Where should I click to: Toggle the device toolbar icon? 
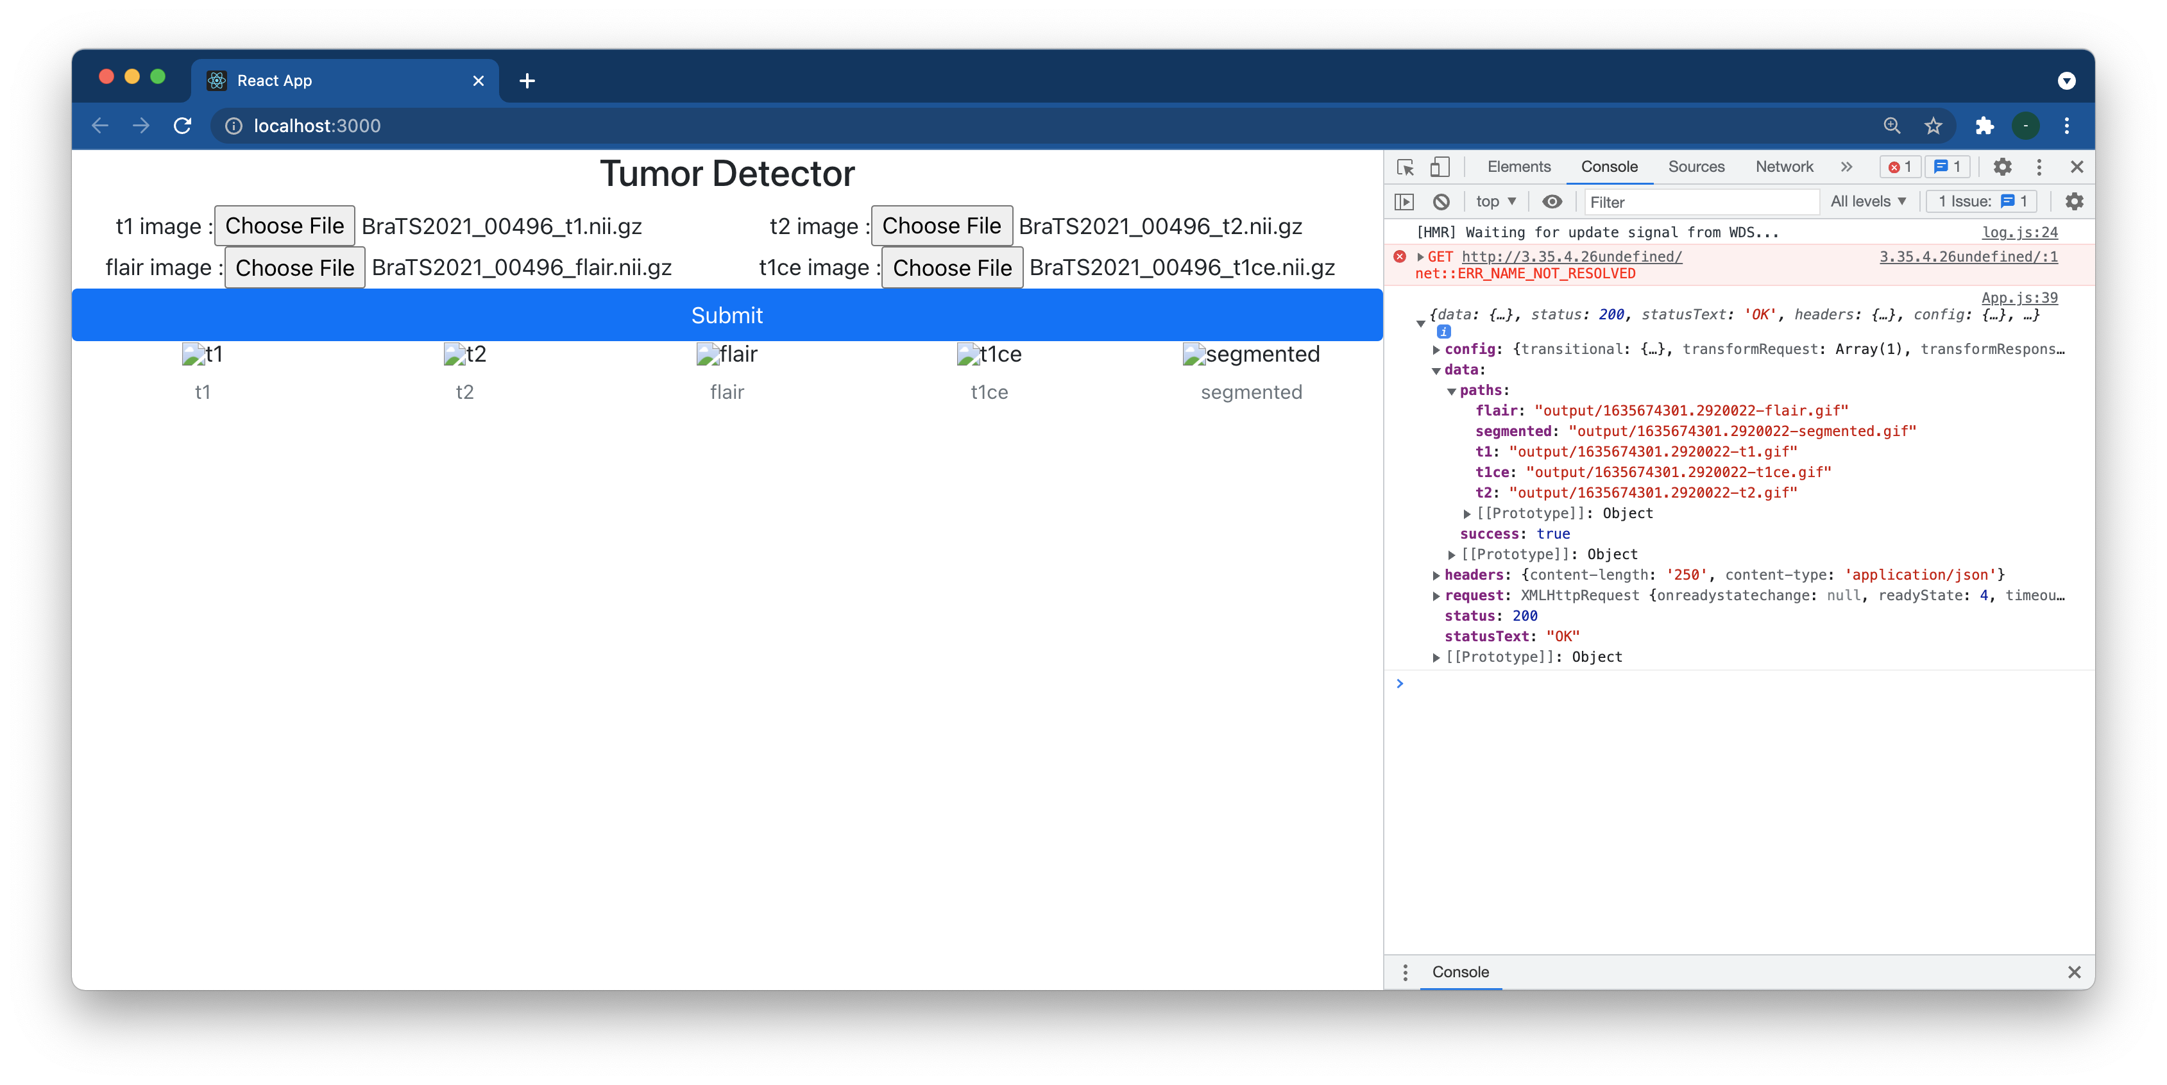[1440, 167]
